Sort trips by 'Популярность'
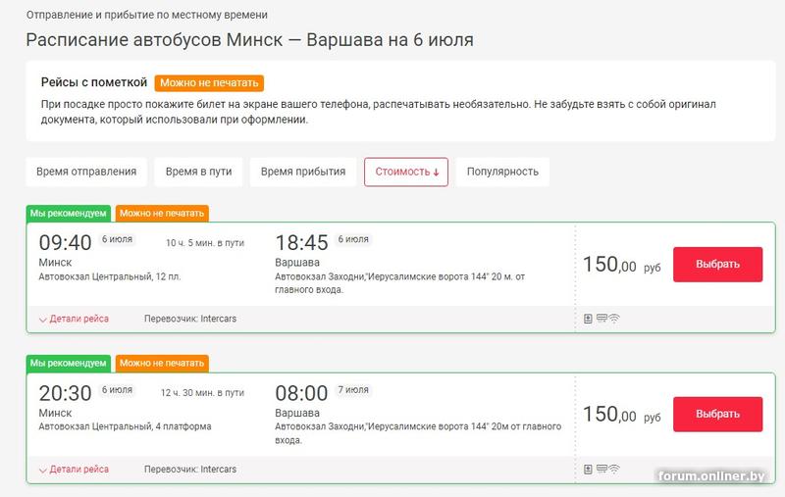The width and height of the screenshot is (785, 497). click(x=502, y=172)
